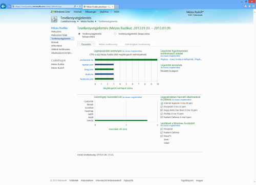256x185 pixels.
Task: Click the page favicon in address bar
Action: (13, 6)
